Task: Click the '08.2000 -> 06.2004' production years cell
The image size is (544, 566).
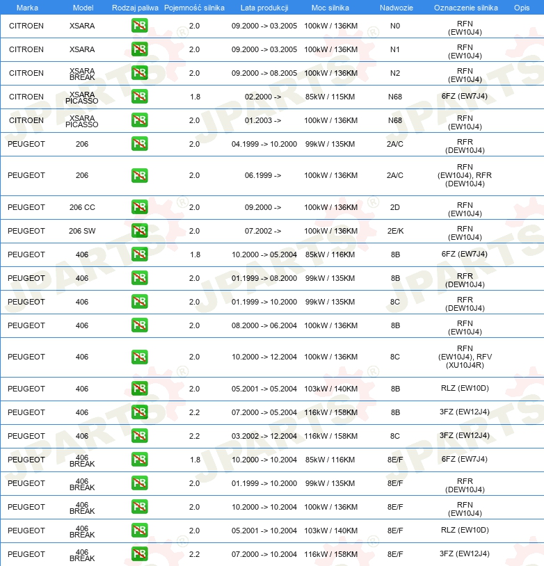Action: point(264,325)
